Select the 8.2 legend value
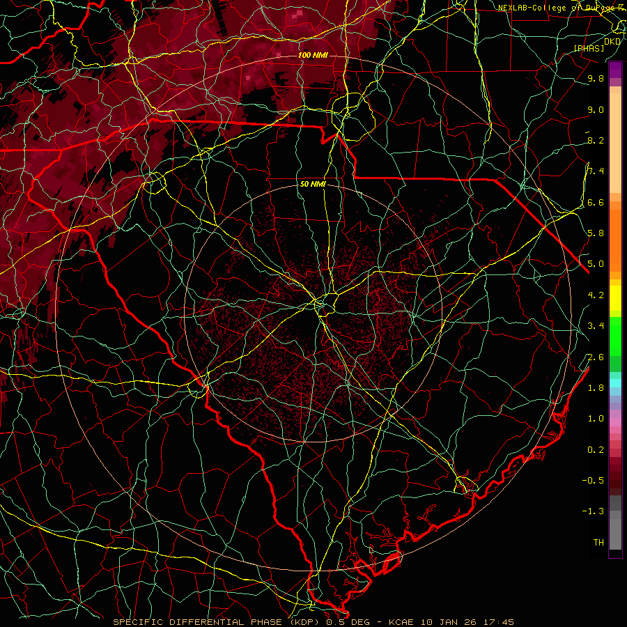627x627 pixels. click(596, 140)
